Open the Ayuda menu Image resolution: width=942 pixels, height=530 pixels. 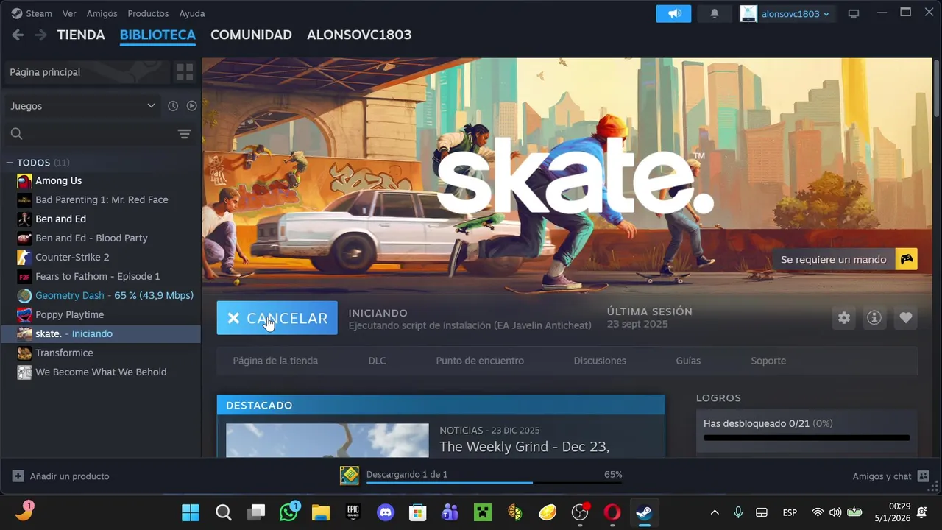click(192, 13)
